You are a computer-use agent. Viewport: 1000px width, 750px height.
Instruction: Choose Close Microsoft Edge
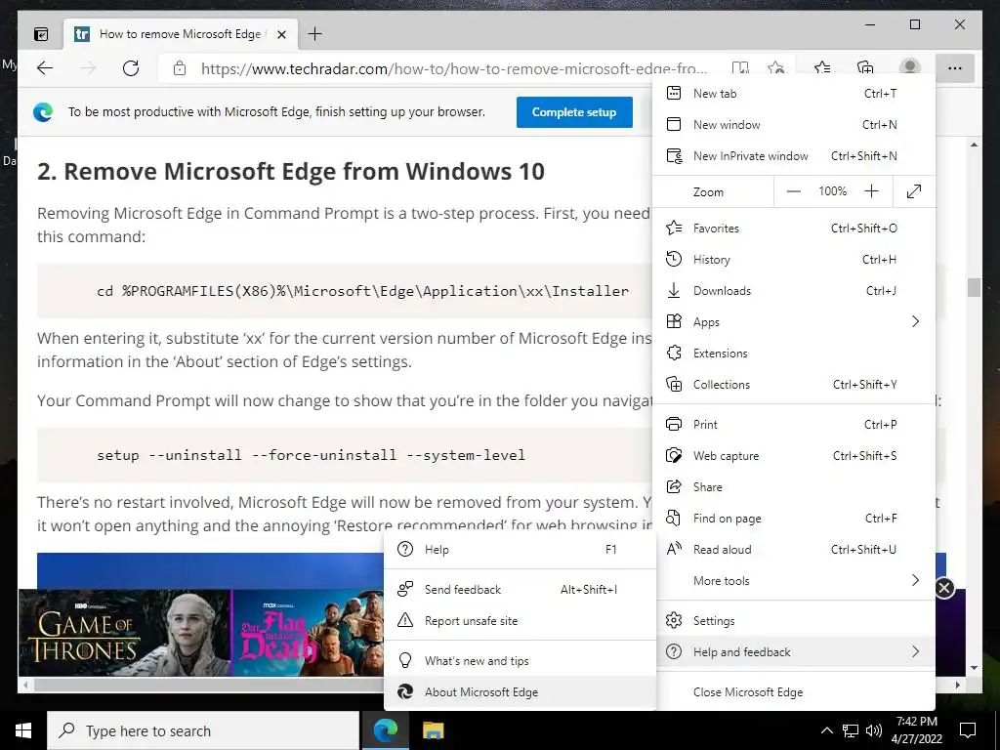tap(794, 692)
